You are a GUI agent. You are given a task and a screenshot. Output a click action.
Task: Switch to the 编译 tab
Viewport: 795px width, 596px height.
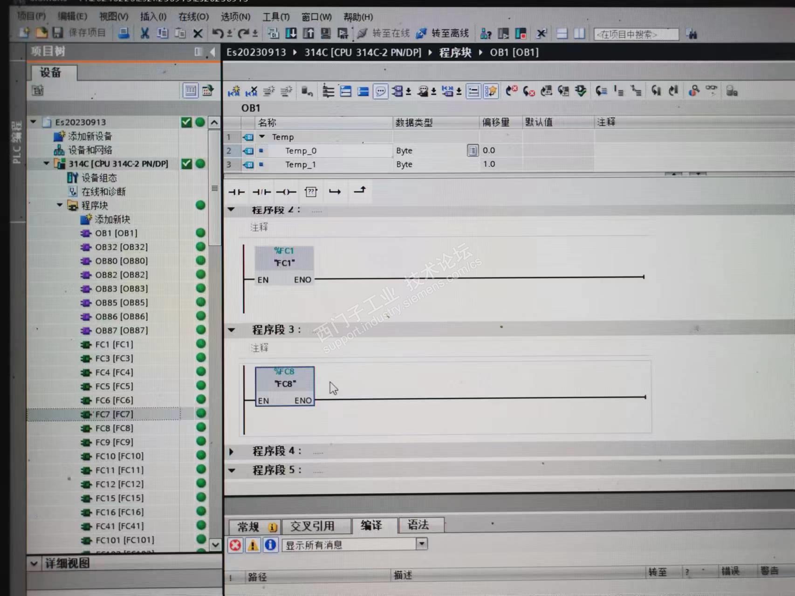(371, 525)
